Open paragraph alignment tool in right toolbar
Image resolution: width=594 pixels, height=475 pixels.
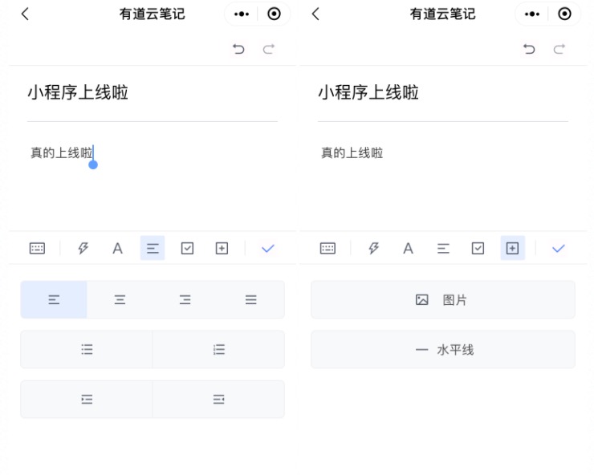(443, 249)
